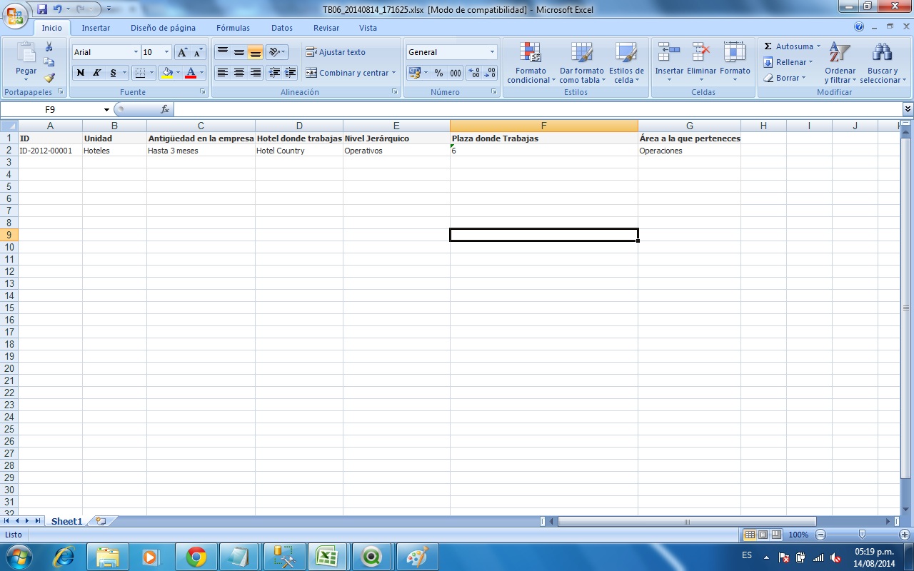Increase decimal places

click(473, 73)
